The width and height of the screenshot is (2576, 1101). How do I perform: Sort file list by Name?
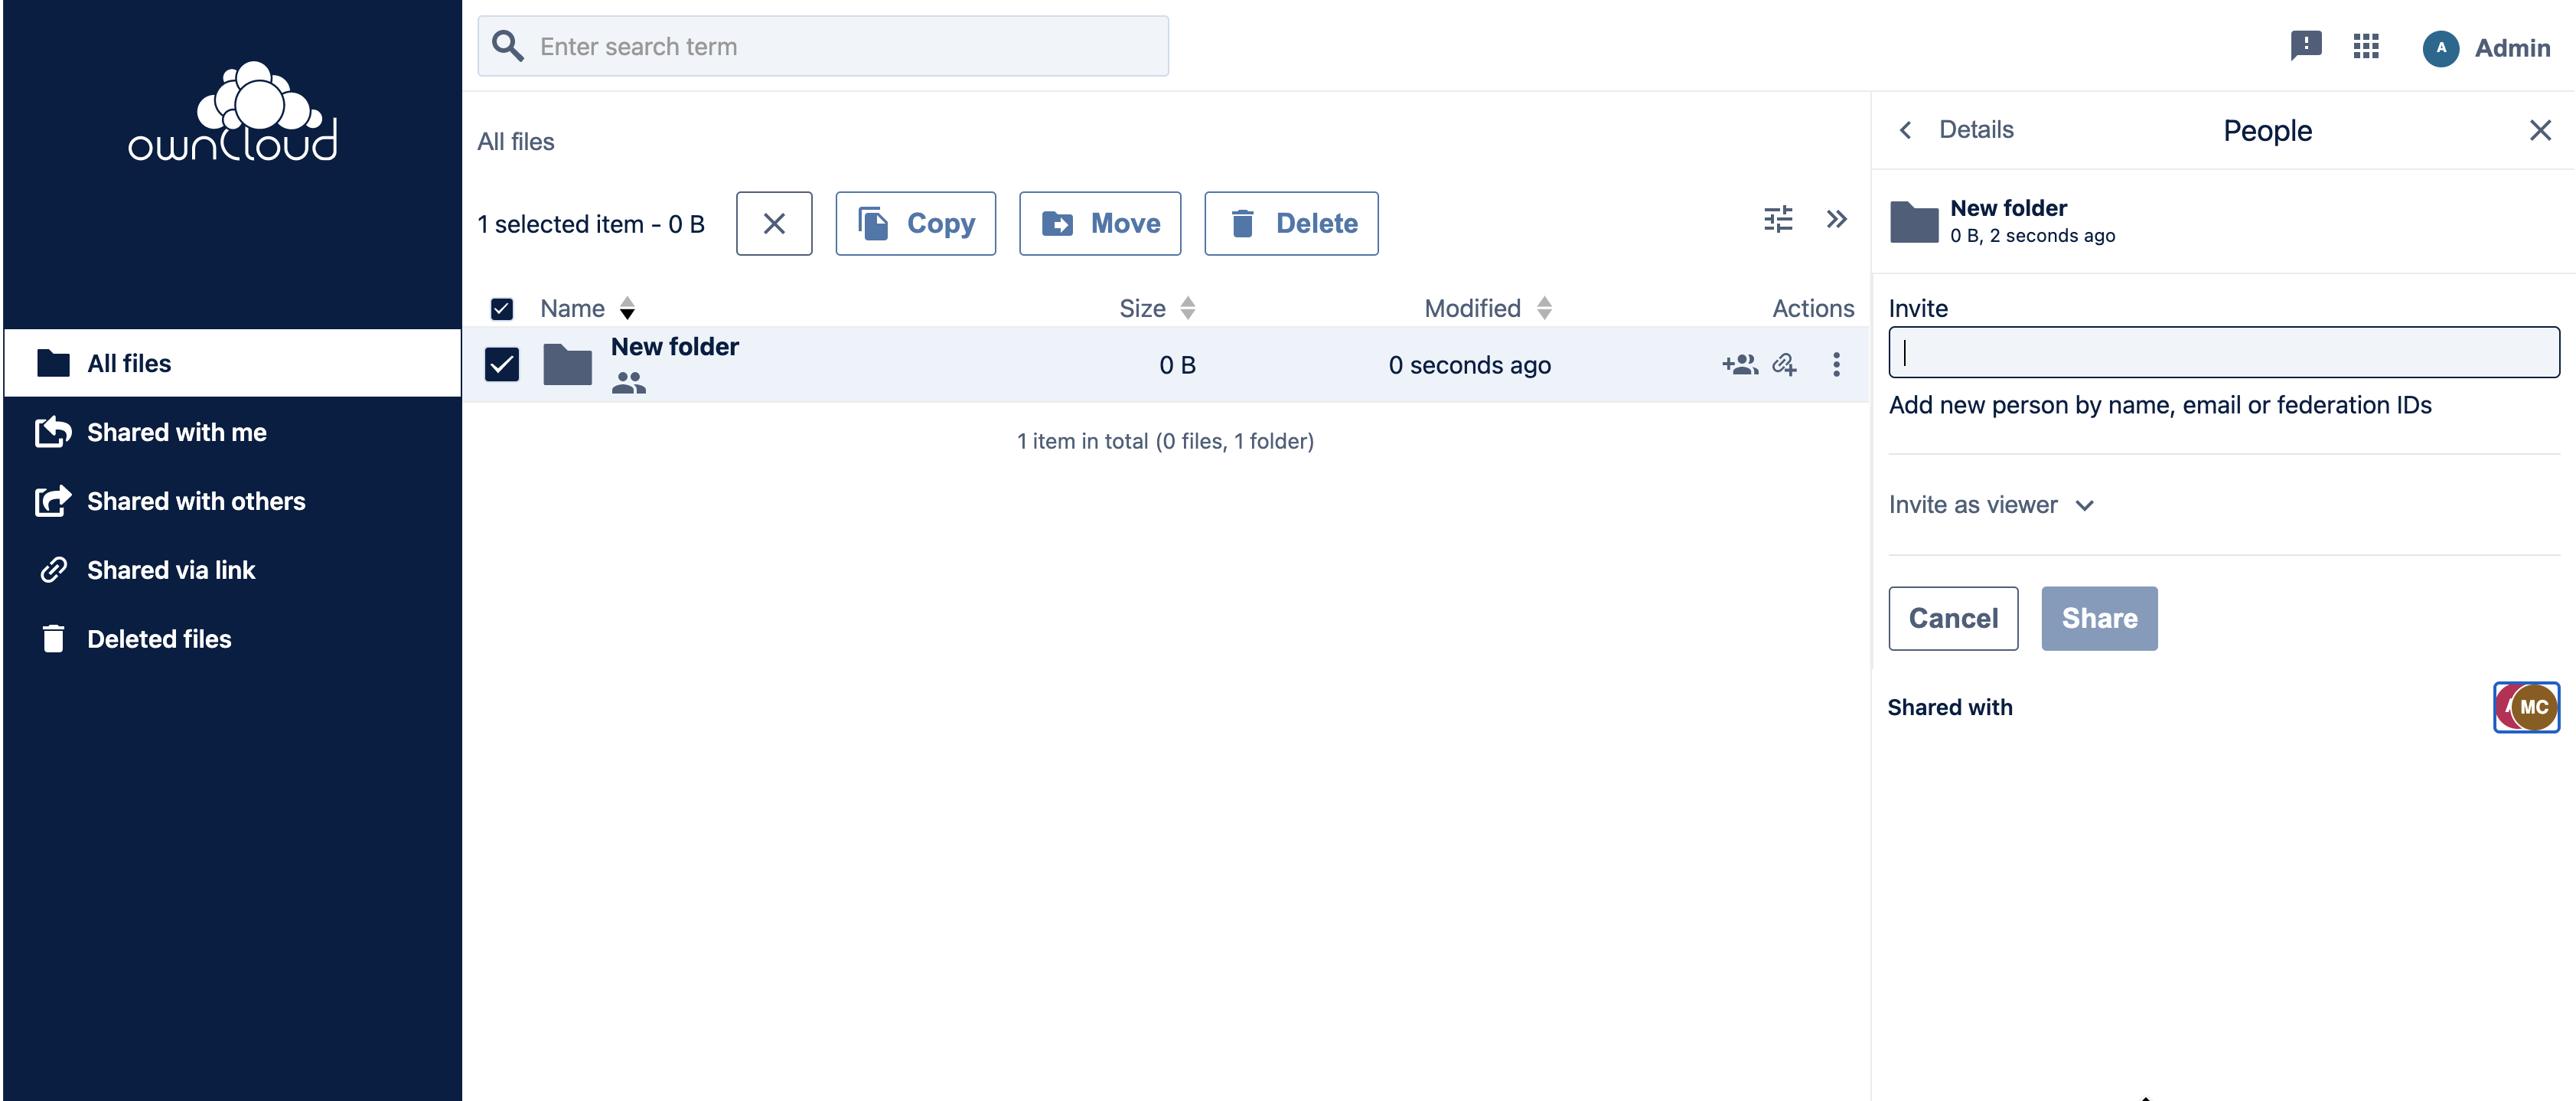pos(587,308)
